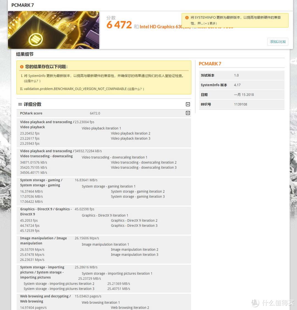Screen dimensions: 297x310
Task: Click Graphics - DirectX 9 iteration 3
Action: point(134,226)
